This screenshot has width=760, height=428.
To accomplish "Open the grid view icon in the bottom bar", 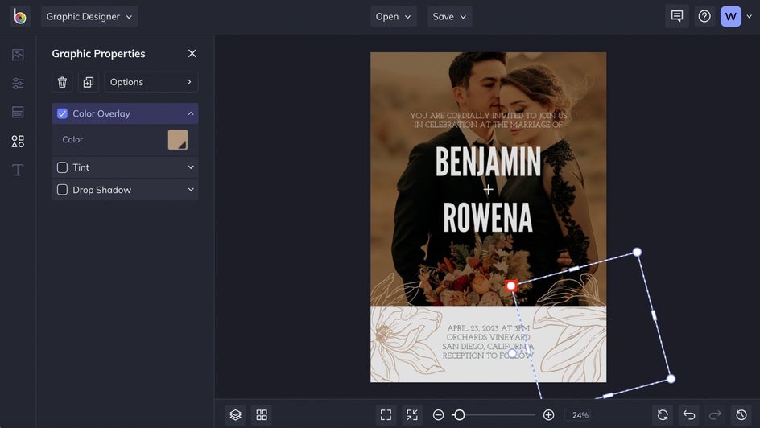I will coord(262,415).
